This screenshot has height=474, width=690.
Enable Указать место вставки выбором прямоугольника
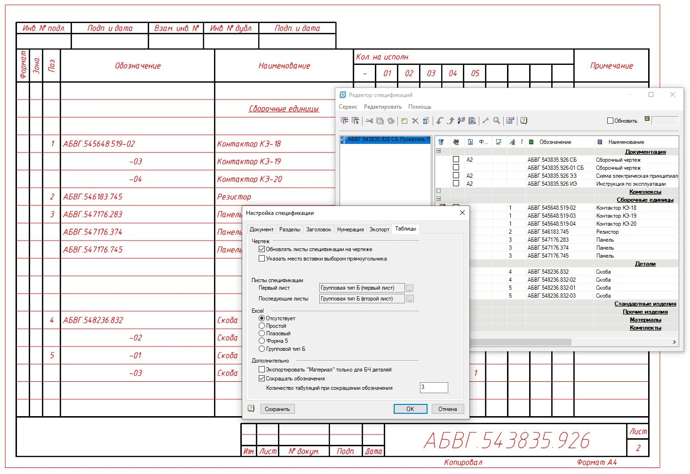[x=262, y=259]
